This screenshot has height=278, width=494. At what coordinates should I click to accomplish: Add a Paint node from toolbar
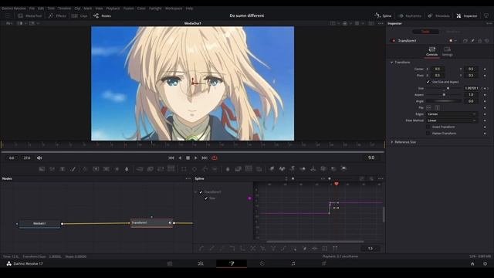click(73, 169)
